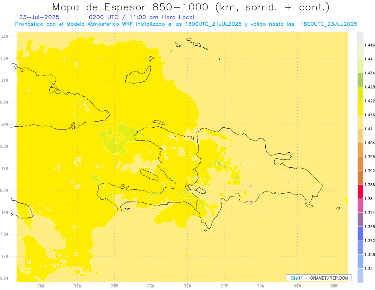375x290 pixels.
Task: Click the legend value '1.356'
Action: coord(369,255)
